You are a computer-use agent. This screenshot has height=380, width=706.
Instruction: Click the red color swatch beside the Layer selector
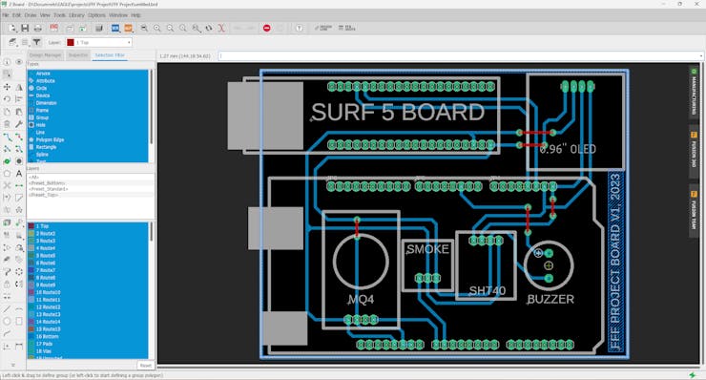71,42
